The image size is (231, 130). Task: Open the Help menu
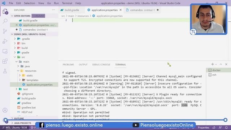tap(78, 3)
